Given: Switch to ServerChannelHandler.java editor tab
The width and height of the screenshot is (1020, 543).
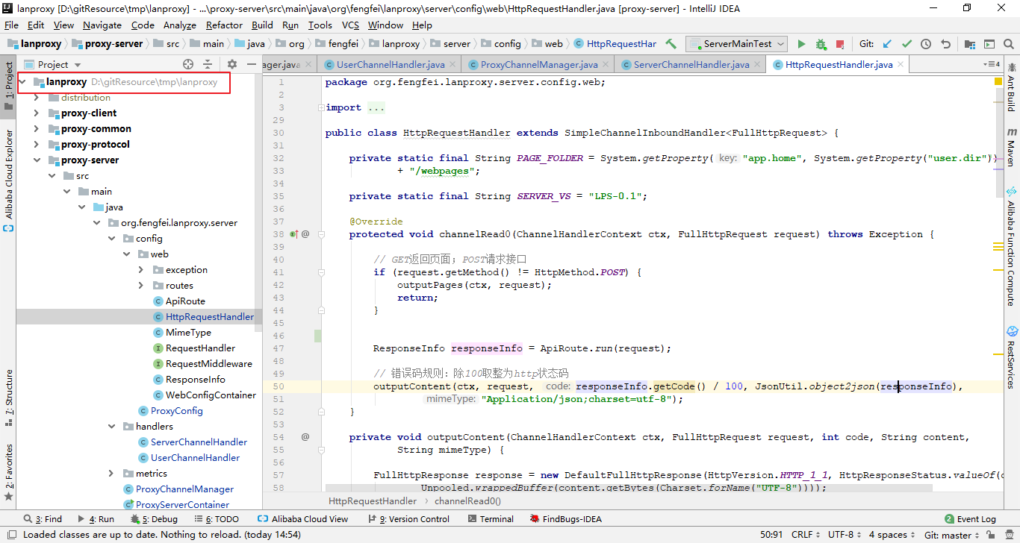Looking at the screenshot, I should coord(690,65).
